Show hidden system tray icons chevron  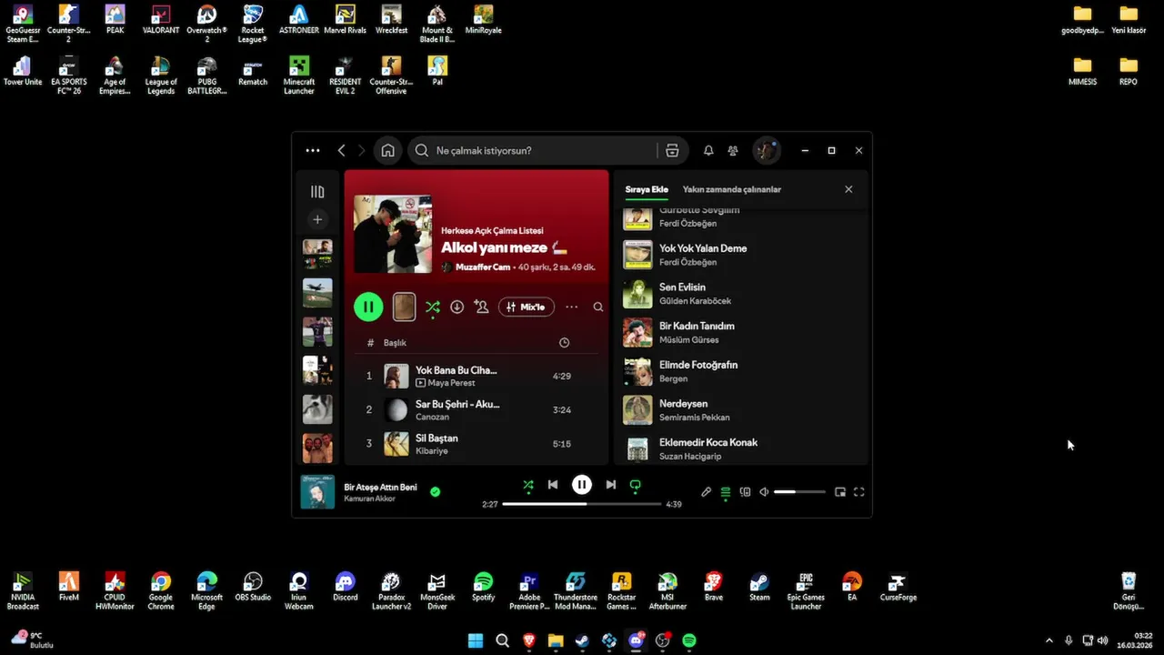[x=1049, y=640]
